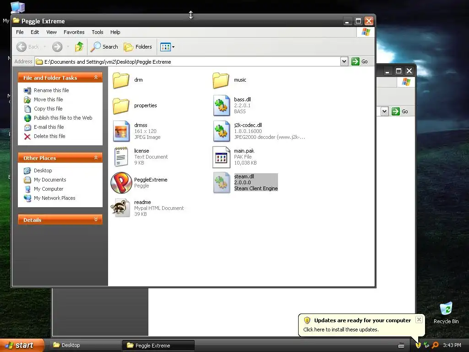Click Publish this file to the Web
This screenshot has height=352, width=469.
pos(63,118)
